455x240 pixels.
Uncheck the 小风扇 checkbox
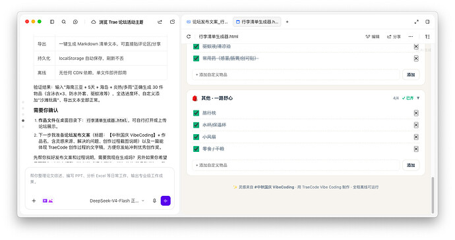[196, 137]
